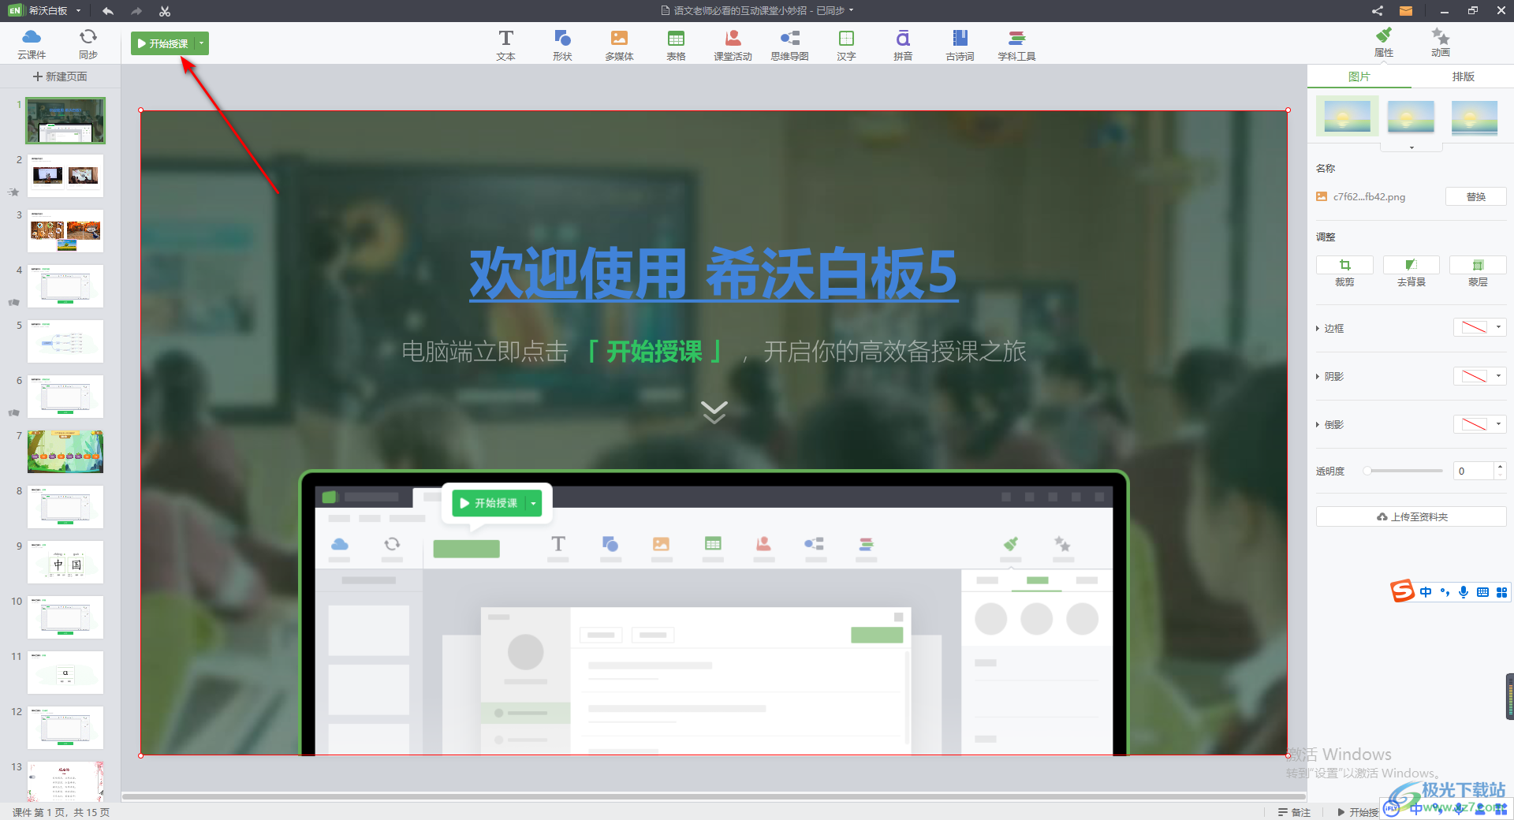Select the third image style thumbnail
Viewport: 1514px width, 820px height.
(x=1475, y=117)
